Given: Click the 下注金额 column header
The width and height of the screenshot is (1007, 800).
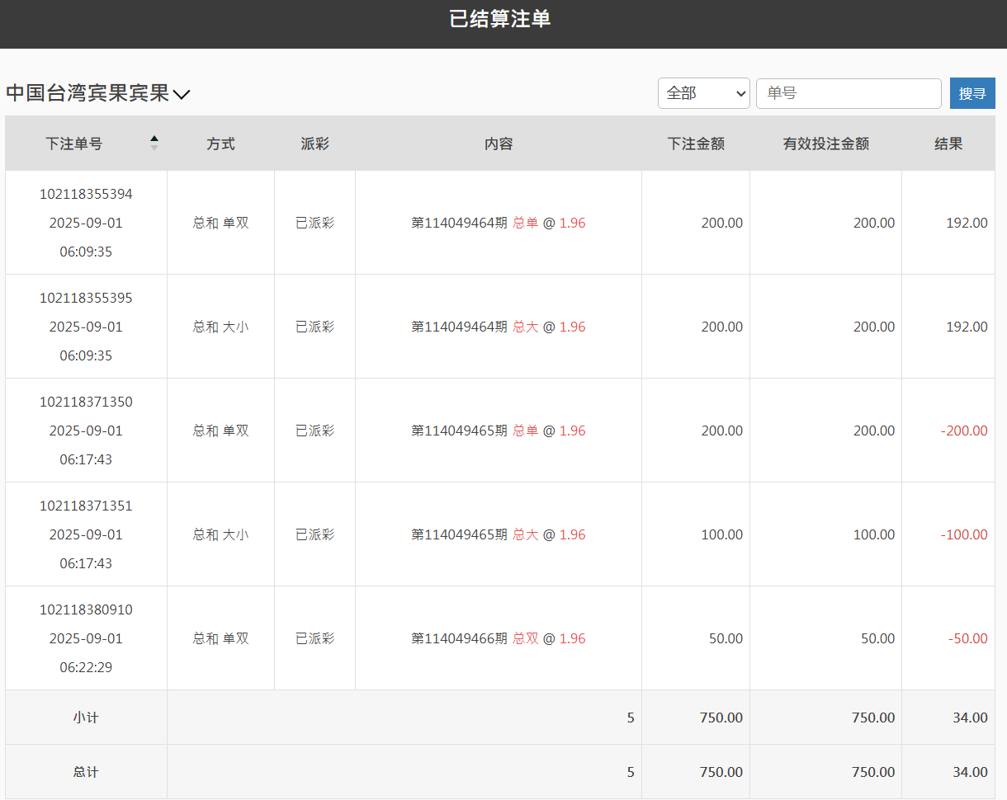Looking at the screenshot, I should 695,143.
